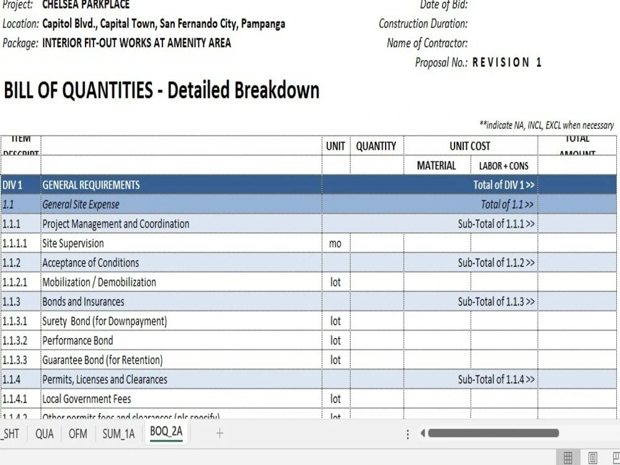
Task: Select Project Management and Coordination cell
Action: tap(181, 224)
